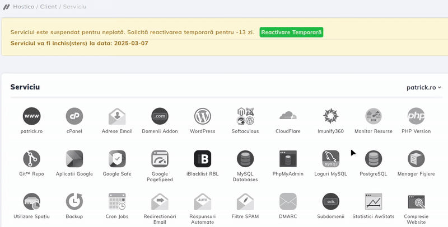Open Compresie Website icon

(x=416, y=201)
